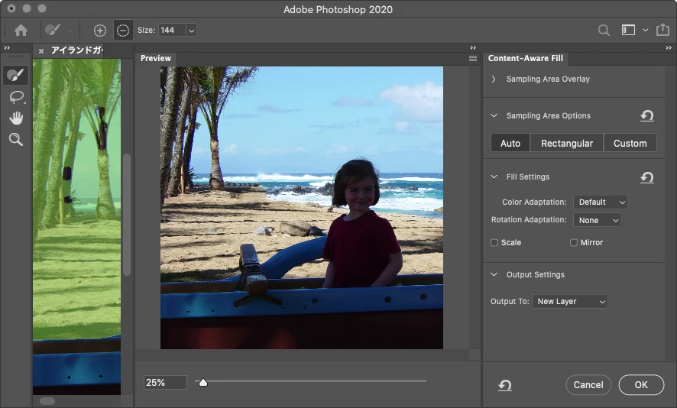Open the brush Size dropdown arrow
Viewport: 677px width, 408px height.
pyautogui.click(x=191, y=31)
